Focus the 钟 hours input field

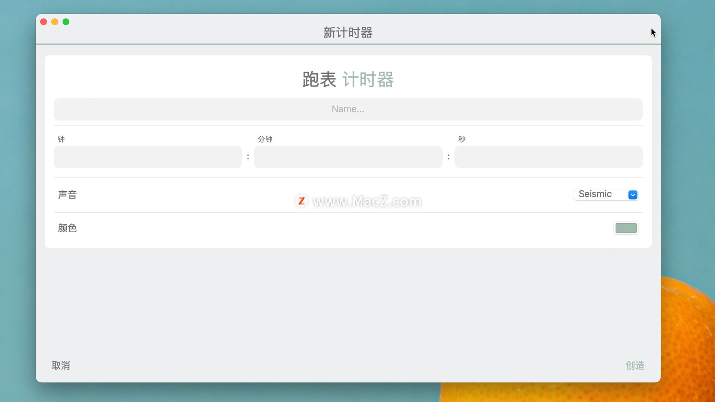pos(148,157)
